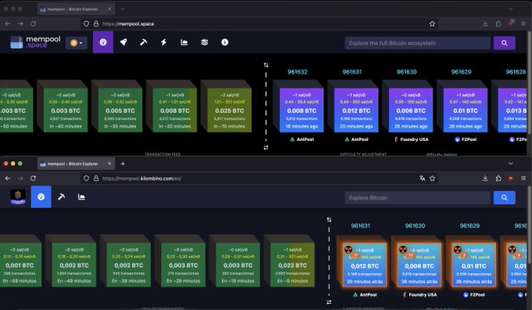Open AntPool link in bottom window

pos(365,294)
